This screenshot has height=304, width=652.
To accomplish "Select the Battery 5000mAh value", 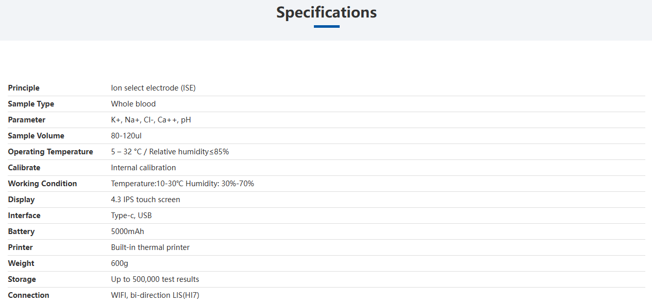I will point(127,231).
